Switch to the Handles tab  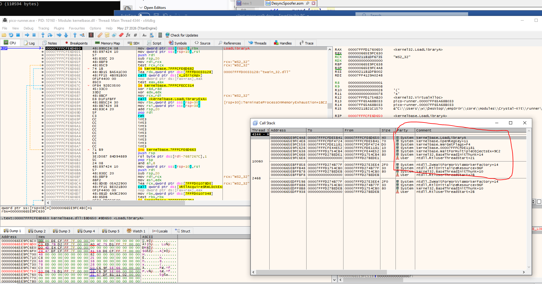coord(283,43)
